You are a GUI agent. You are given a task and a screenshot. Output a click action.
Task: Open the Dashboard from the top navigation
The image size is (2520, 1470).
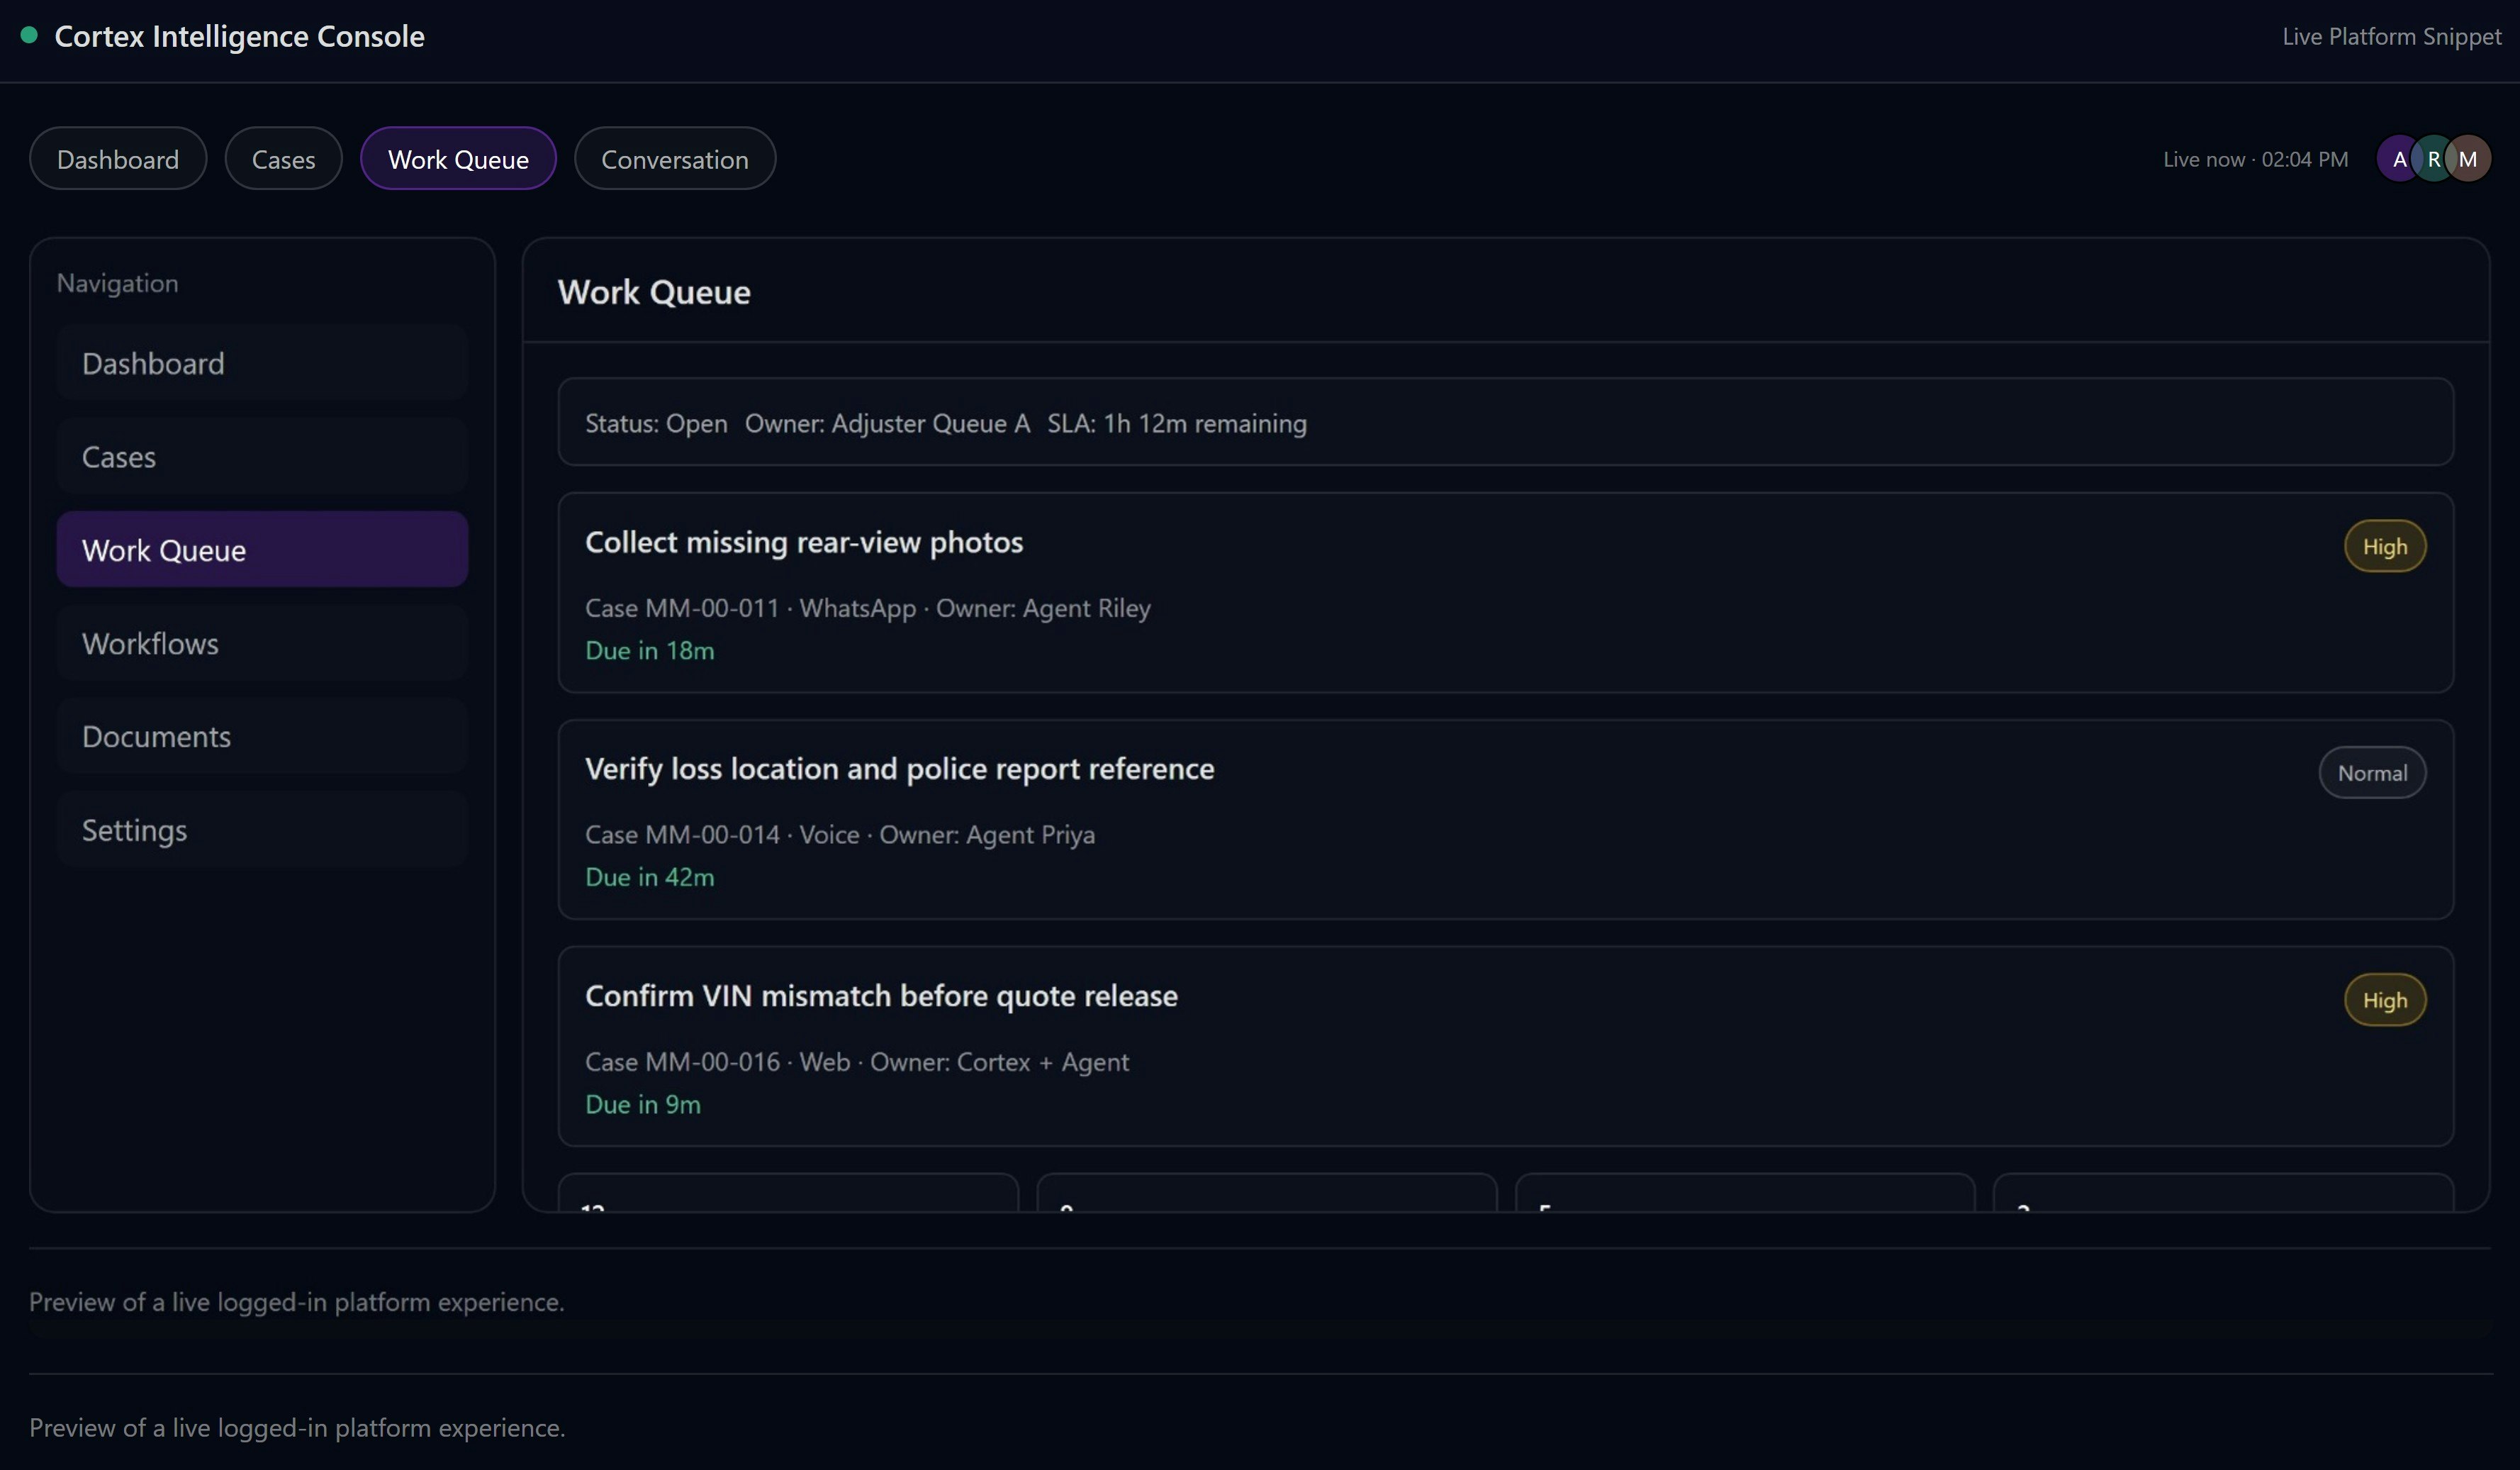[117, 158]
